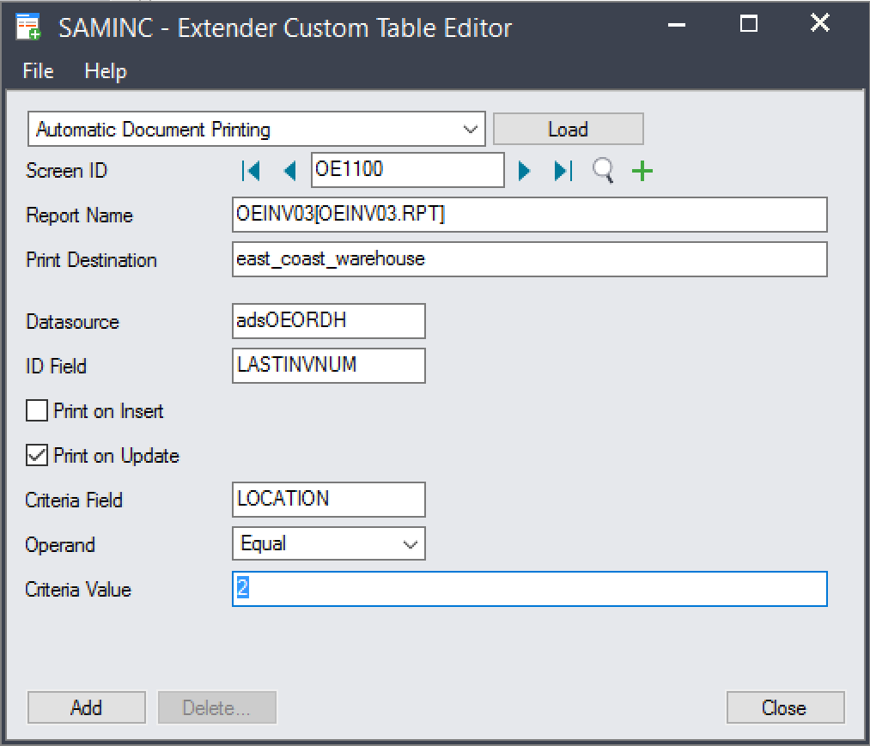The height and width of the screenshot is (746, 870).
Task: Go to the previous Screen ID record
Action: pos(289,170)
